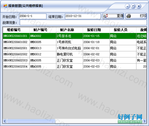Minimize the 报表管理 window
Viewport: 149px width, 126px height.
point(127,6)
